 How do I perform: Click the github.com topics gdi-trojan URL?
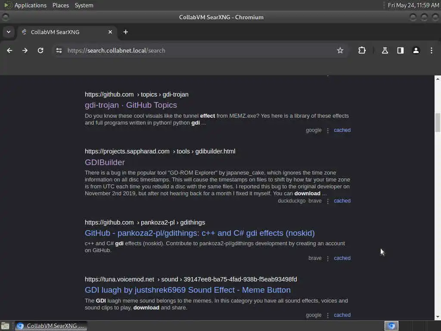[x=137, y=94]
